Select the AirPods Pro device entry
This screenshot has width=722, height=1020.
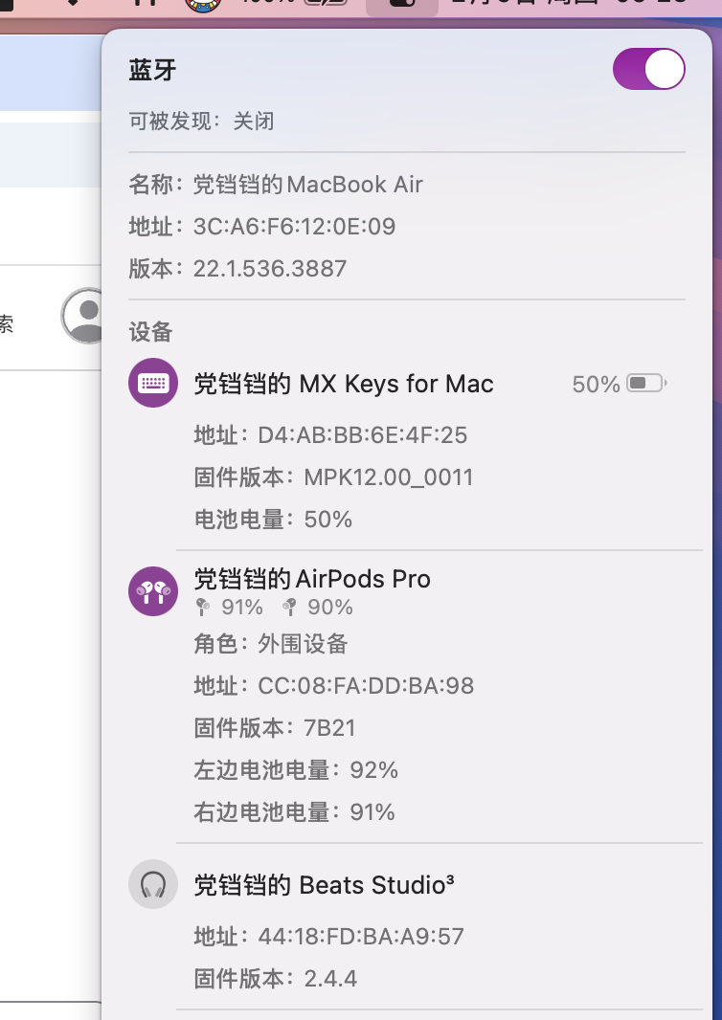point(312,579)
